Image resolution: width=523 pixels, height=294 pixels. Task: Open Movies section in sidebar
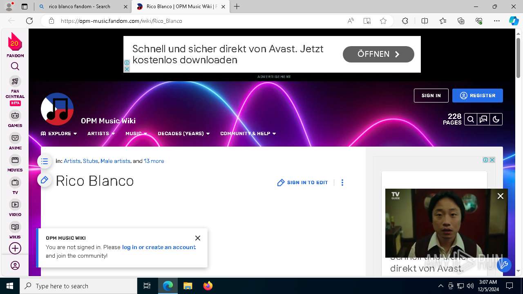click(15, 163)
